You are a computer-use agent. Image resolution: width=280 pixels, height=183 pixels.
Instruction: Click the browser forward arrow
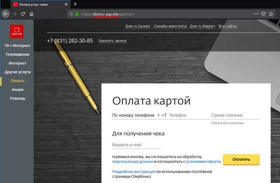point(15,14)
